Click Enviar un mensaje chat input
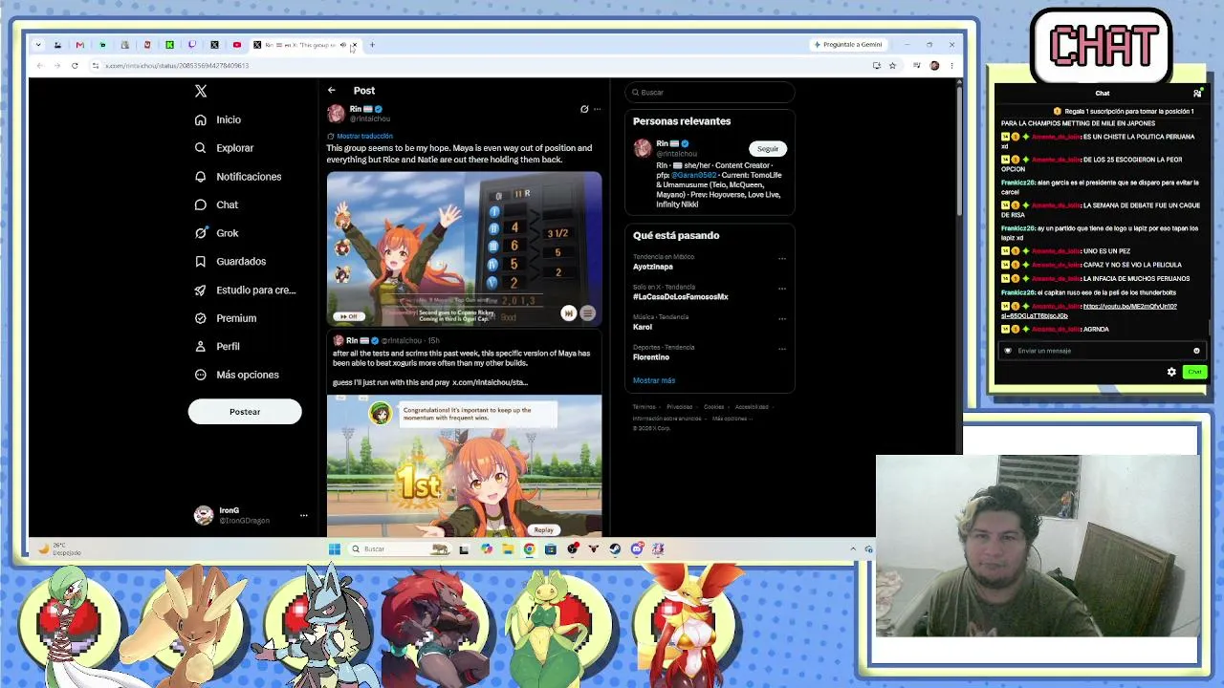The height and width of the screenshot is (688, 1224). click(1102, 351)
